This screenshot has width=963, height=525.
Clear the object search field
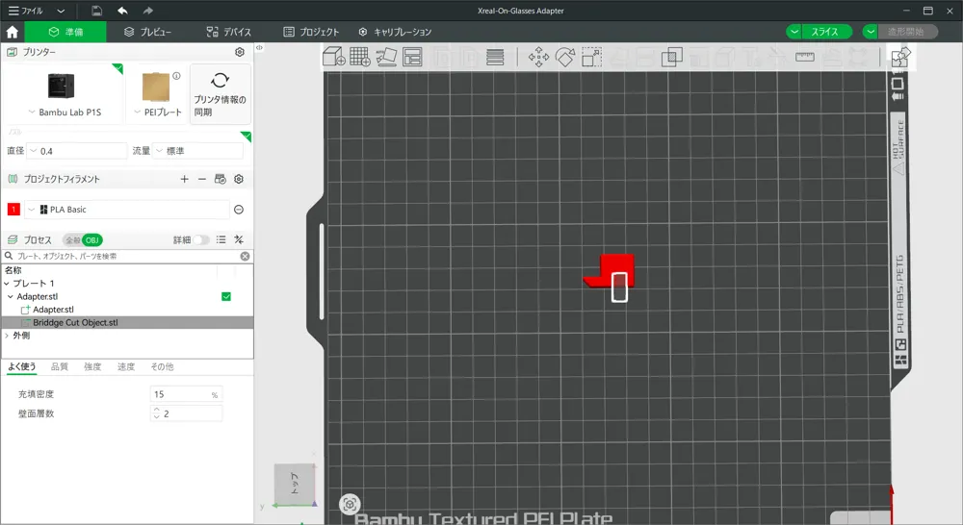[x=245, y=257]
